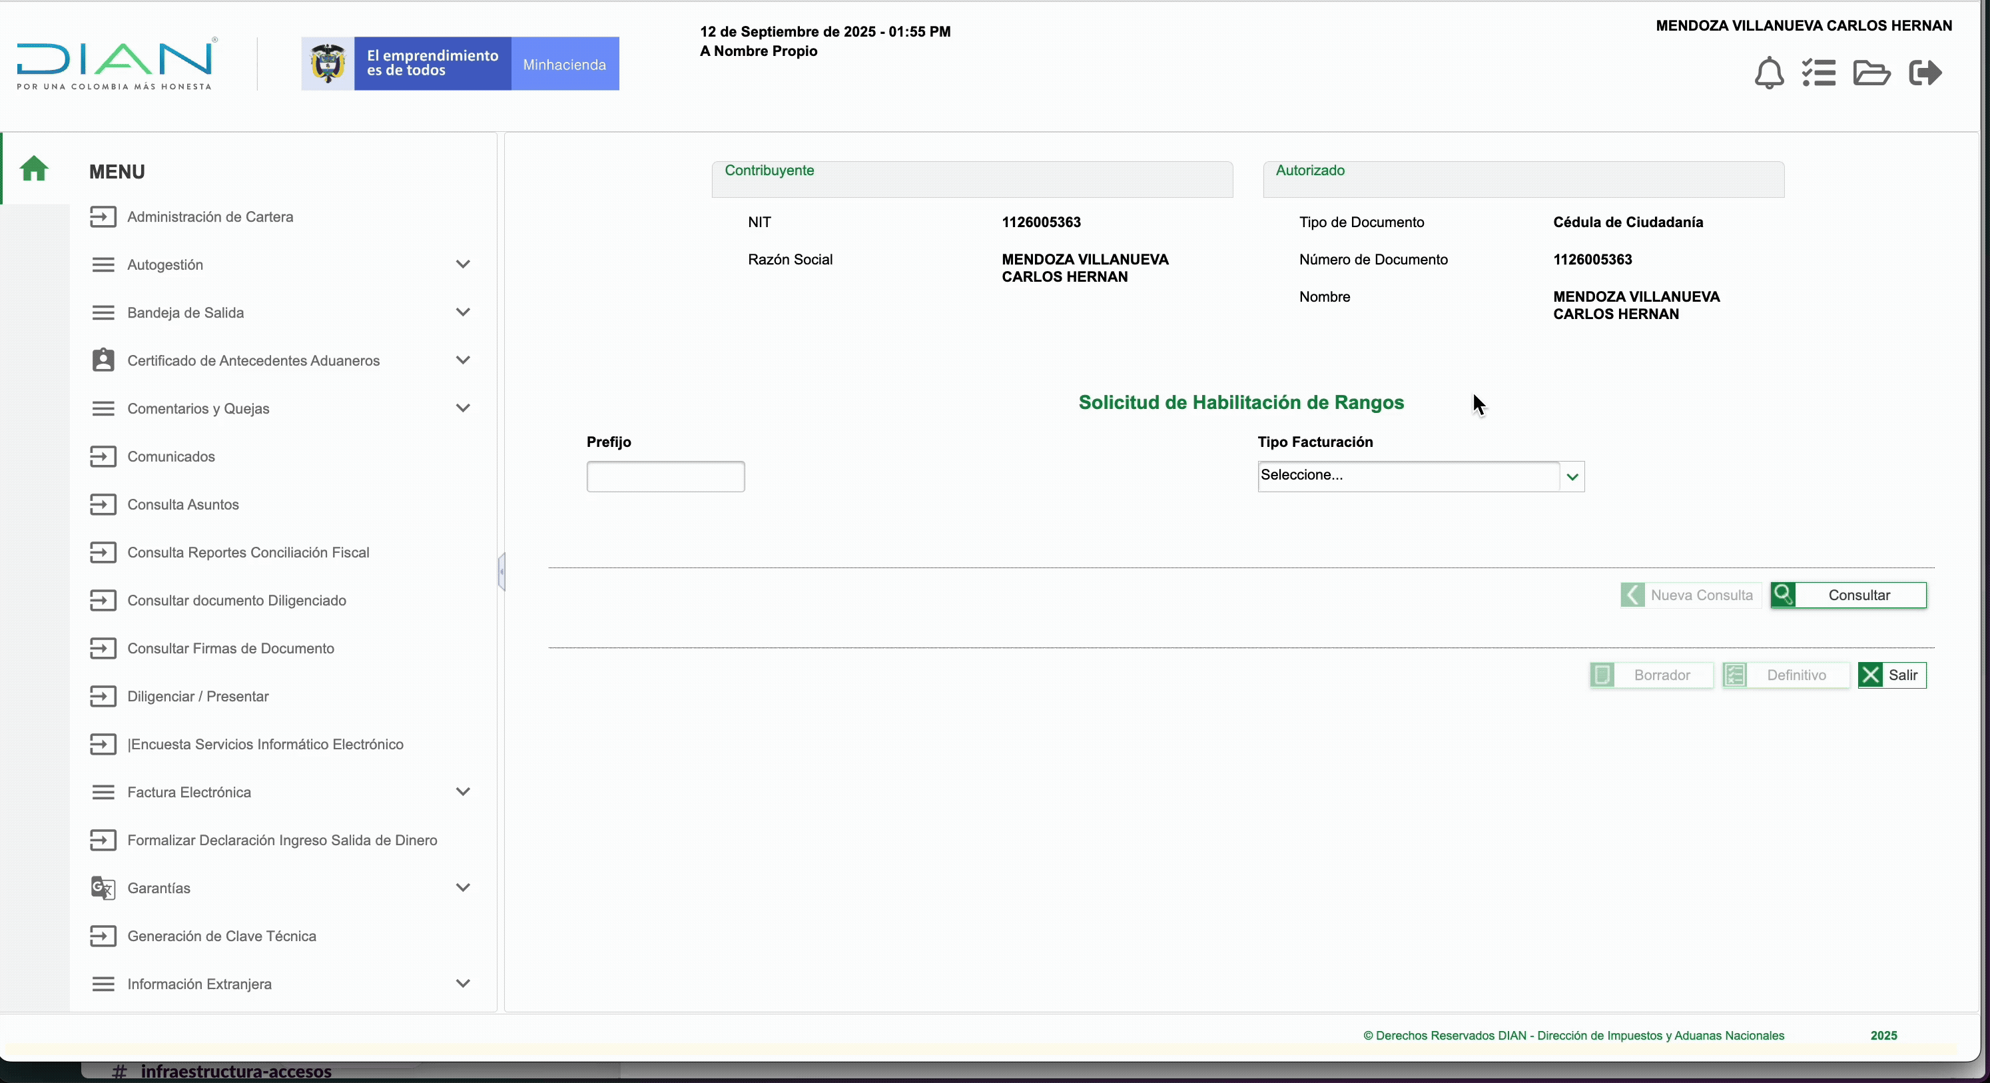Image resolution: width=1990 pixels, height=1083 pixels.
Task: Click the arrow icon beside Administración de Cartera
Action: pyautogui.click(x=103, y=217)
